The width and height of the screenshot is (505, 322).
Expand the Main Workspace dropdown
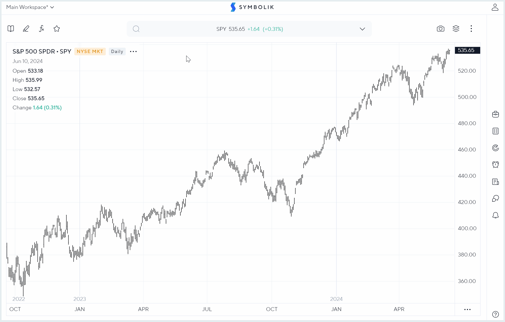click(30, 7)
